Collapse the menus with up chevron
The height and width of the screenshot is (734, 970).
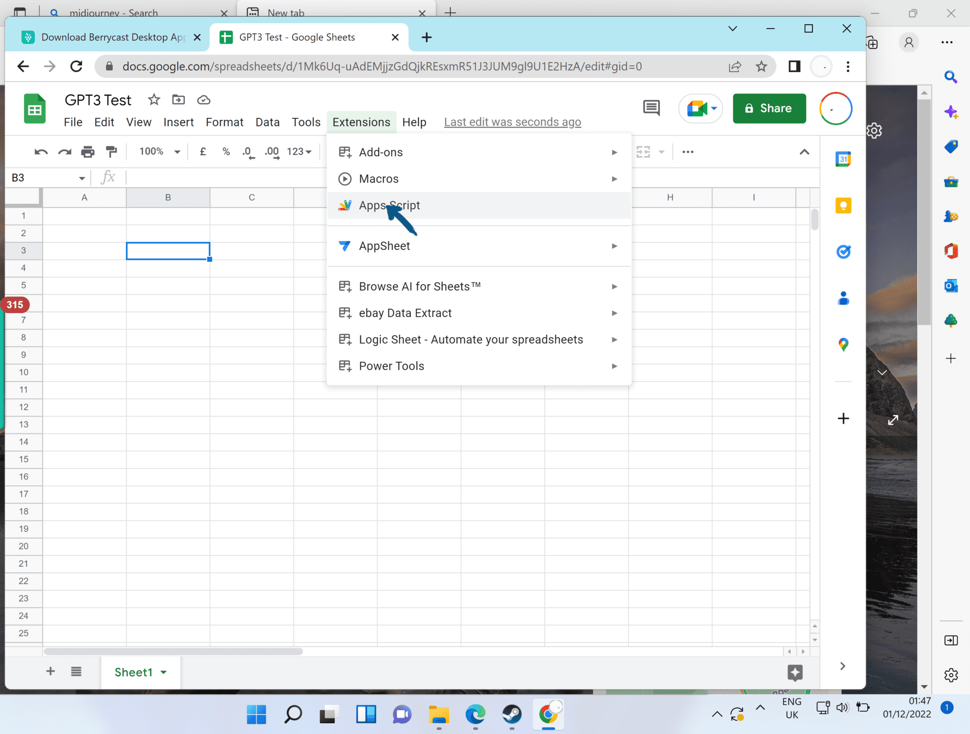tap(804, 152)
